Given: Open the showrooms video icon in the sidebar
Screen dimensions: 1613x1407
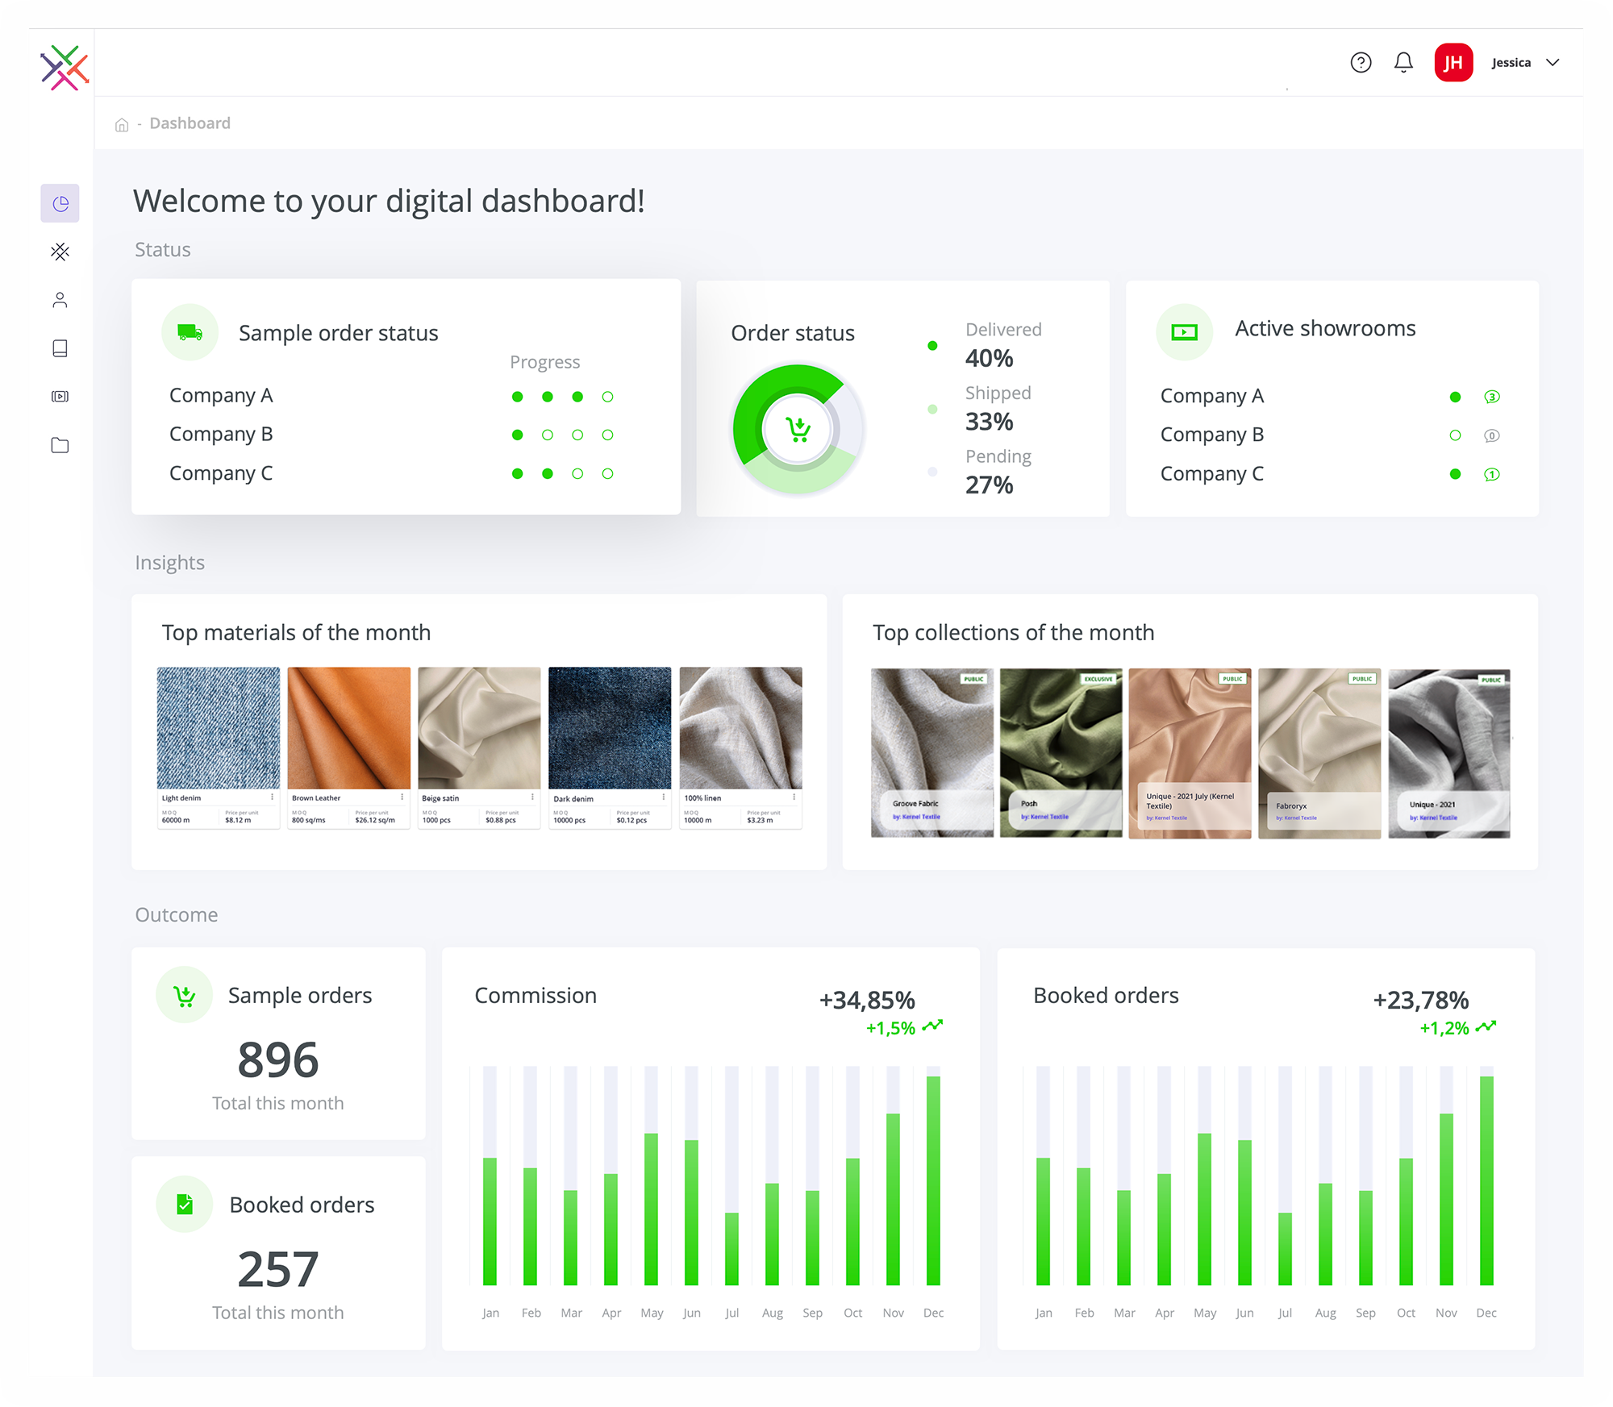Looking at the screenshot, I should click(x=60, y=396).
